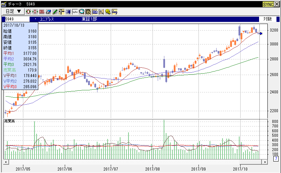Click the red ALL toolbar icon
Image resolution: width=281 pixels, height=173 pixels.
(42, 11)
